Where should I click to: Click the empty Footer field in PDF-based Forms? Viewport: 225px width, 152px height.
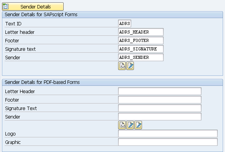click(160, 100)
